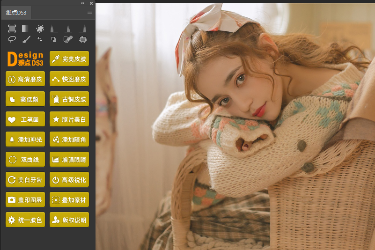Click the 美白牙齿 button
The height and width of the screenshot is (250, 375).
point(25,179)
